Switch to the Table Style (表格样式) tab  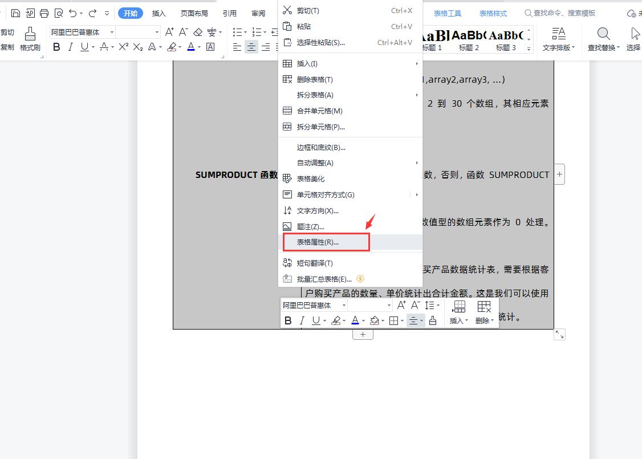pyautogui.click(x=493, y=14)
